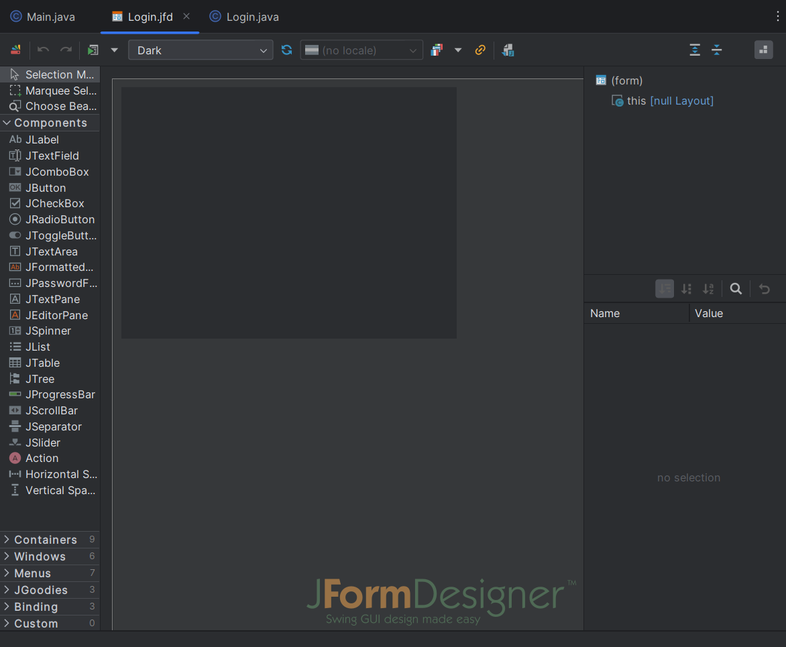Pick JProgressBar from the palette

tap(50, 394)
